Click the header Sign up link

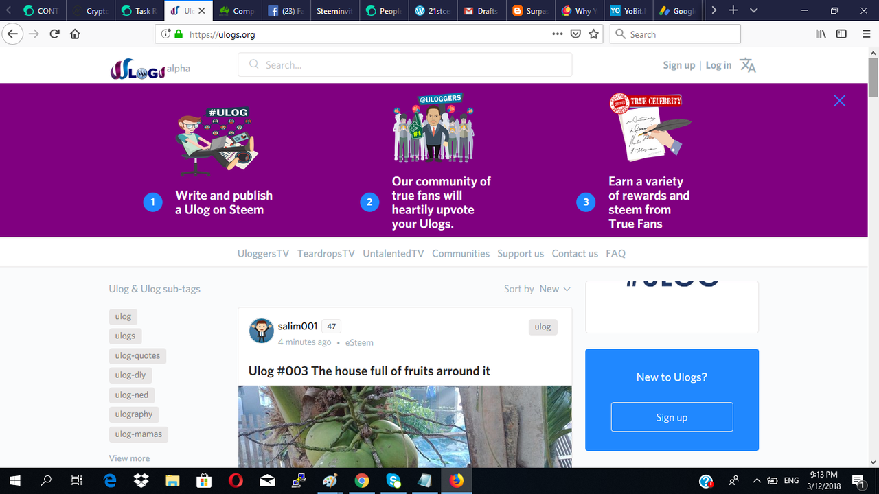pos(679,65)
